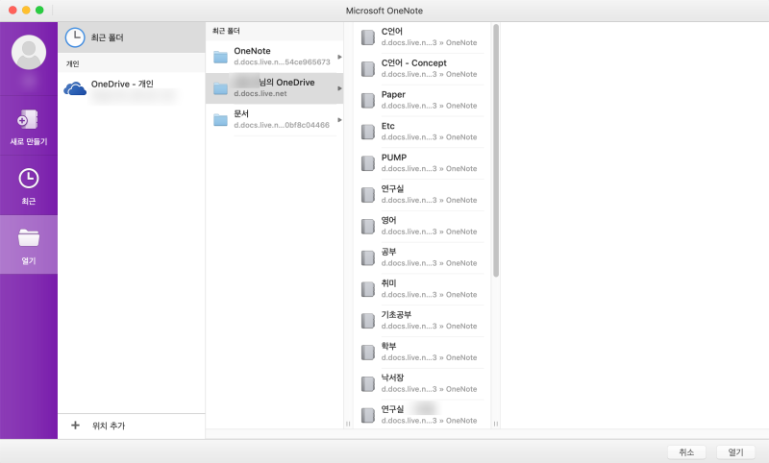The height and width of the screenshot is (463, 769).
Task: Select the OneNote folder name text
Action: 252,51
